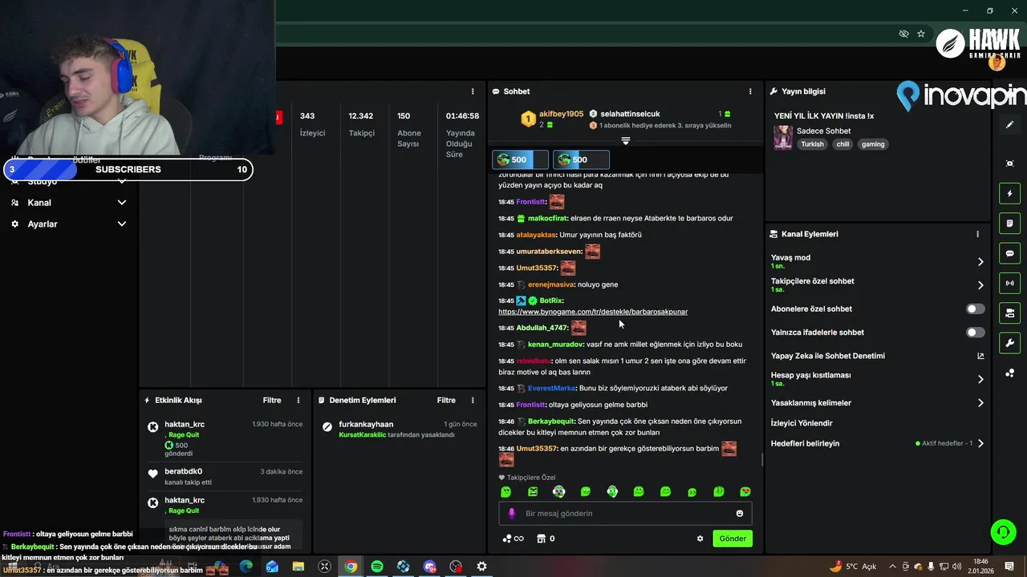Open chat settings gear next to Gönder
The image size is (1027, 577).
pos(700,539)
